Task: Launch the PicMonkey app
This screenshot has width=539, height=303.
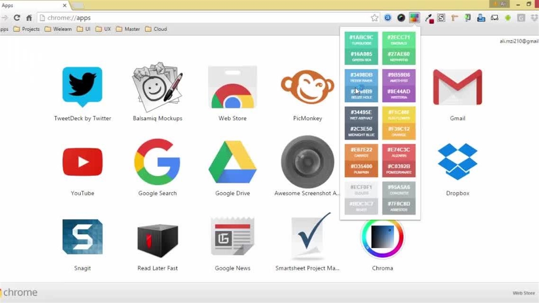Action: pyautogui.click(x=307, y=87)
